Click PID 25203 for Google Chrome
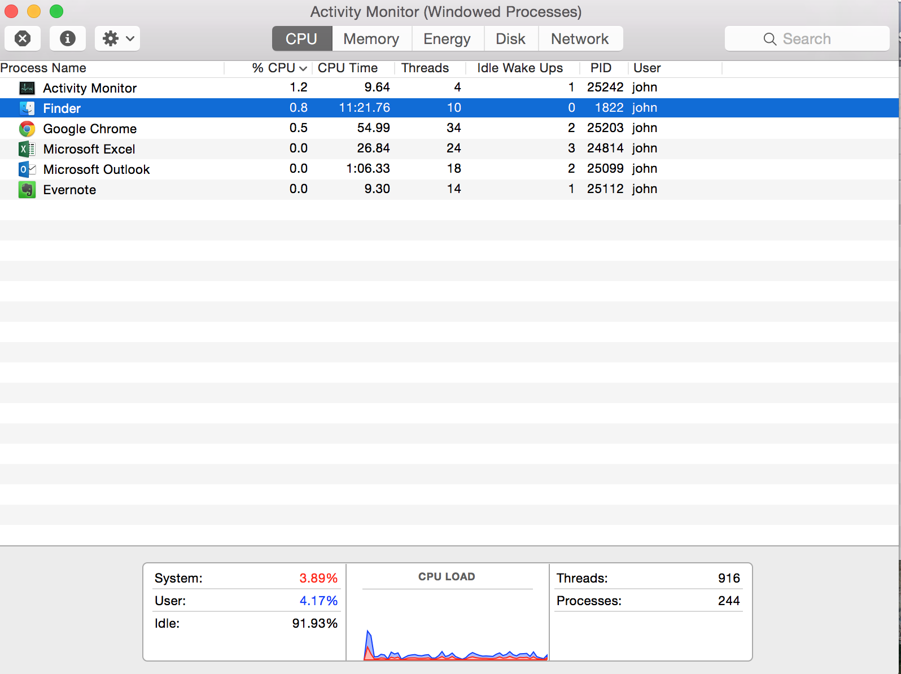Screen dimensions: 901x674 [x=605, y=128]
